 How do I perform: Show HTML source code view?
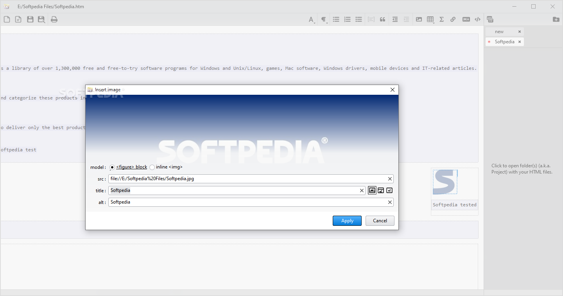click(x=477, y=19)
